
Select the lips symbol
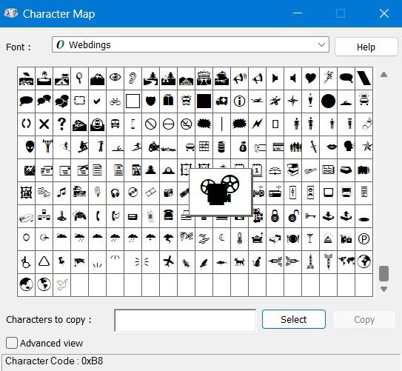click(x=332, y=147)
